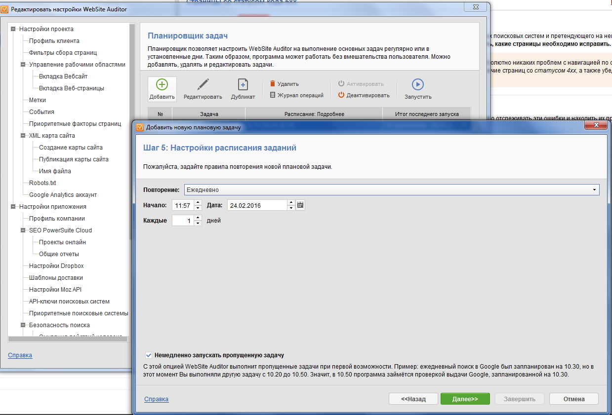Image resolution: width=612 pixels, height=415 pixels.
Task: Increase the Дата value with up arrow
Action: point(291,202)
